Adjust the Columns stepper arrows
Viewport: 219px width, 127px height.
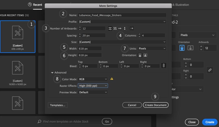tap(139, 36)
